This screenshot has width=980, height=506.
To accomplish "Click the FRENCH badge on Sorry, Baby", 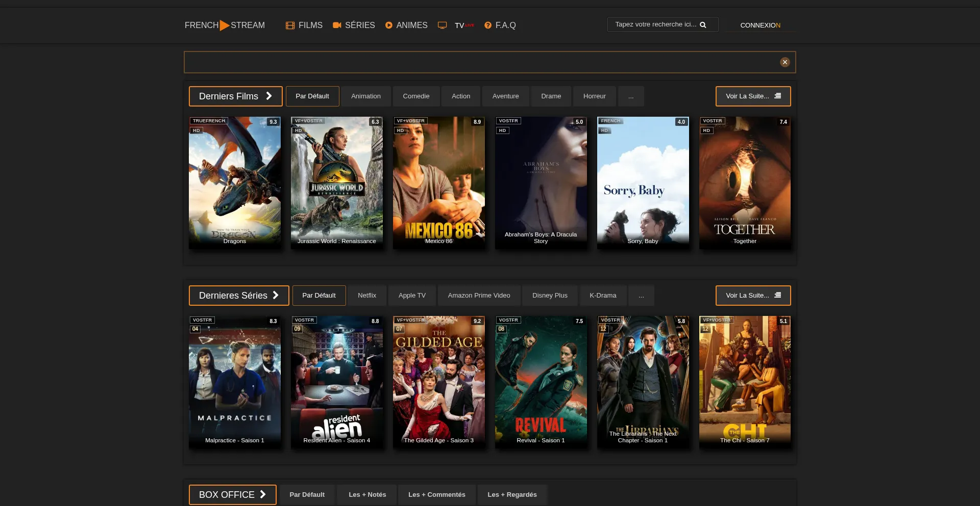I will tap(610, 121).
